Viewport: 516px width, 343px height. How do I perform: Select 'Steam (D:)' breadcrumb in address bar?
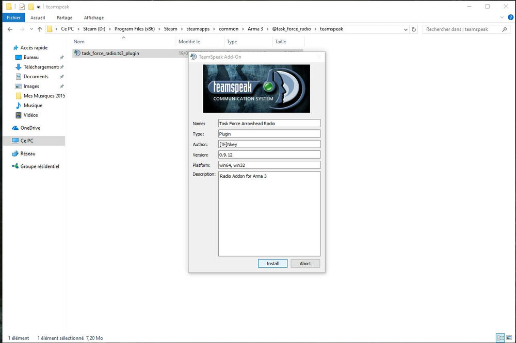[94, 29]
